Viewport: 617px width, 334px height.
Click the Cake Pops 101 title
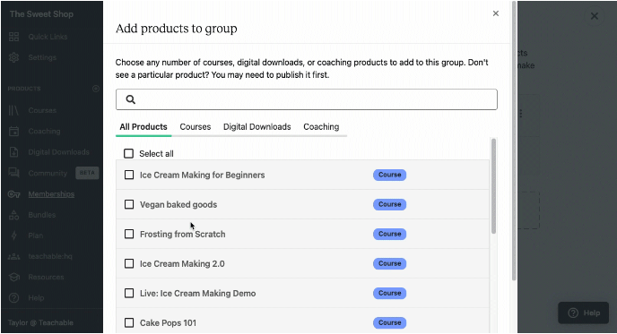168,322
